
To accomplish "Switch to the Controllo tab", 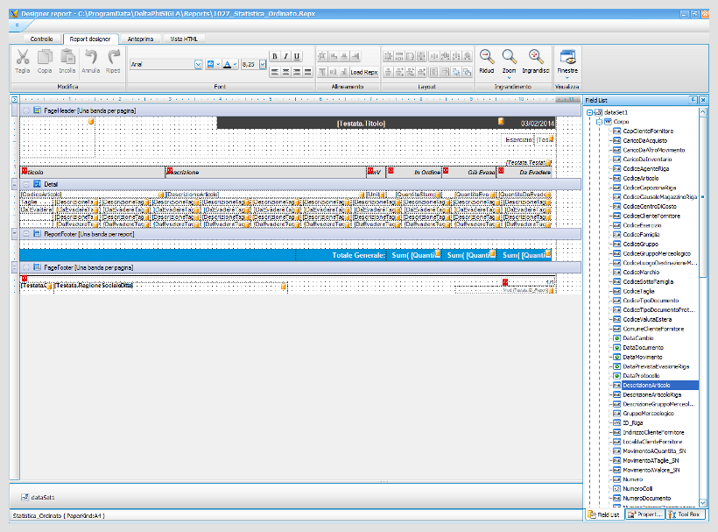I will 42,39.
